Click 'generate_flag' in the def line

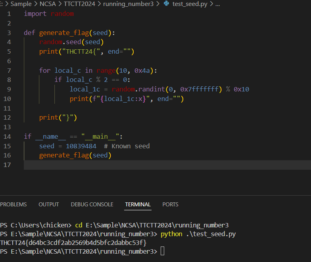[x=64, y=33]
